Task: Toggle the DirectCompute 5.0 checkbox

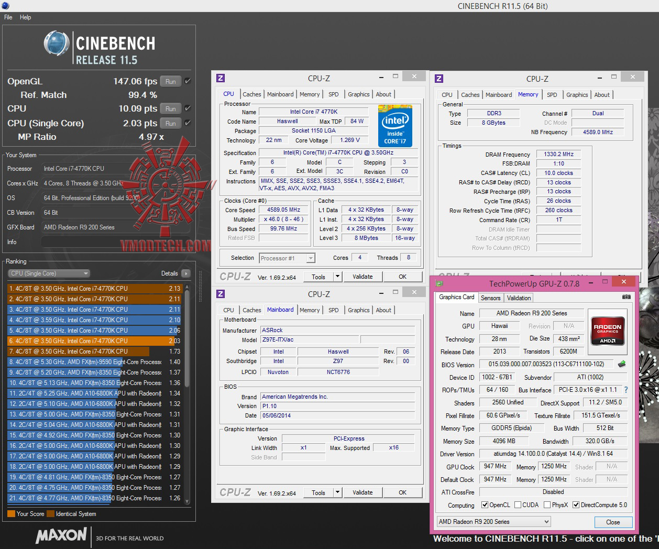Action: pos(576,505)
